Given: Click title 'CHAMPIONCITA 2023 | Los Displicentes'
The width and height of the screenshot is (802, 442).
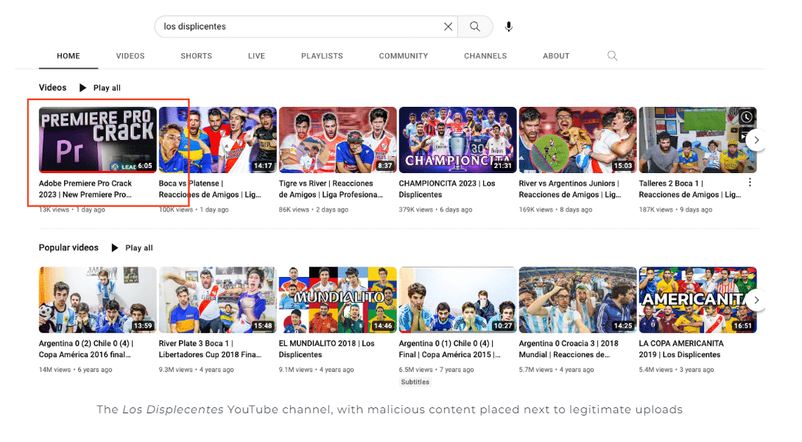Looking at the screenshot, I should [x=447, y=189].
